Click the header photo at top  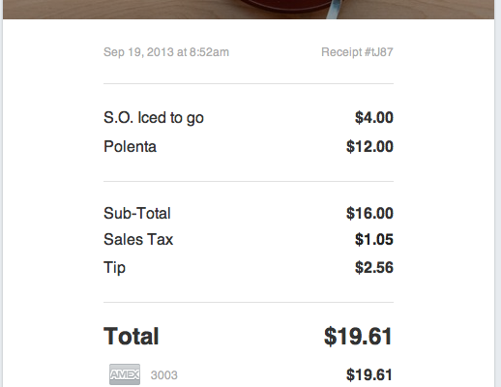coord(249,10)
